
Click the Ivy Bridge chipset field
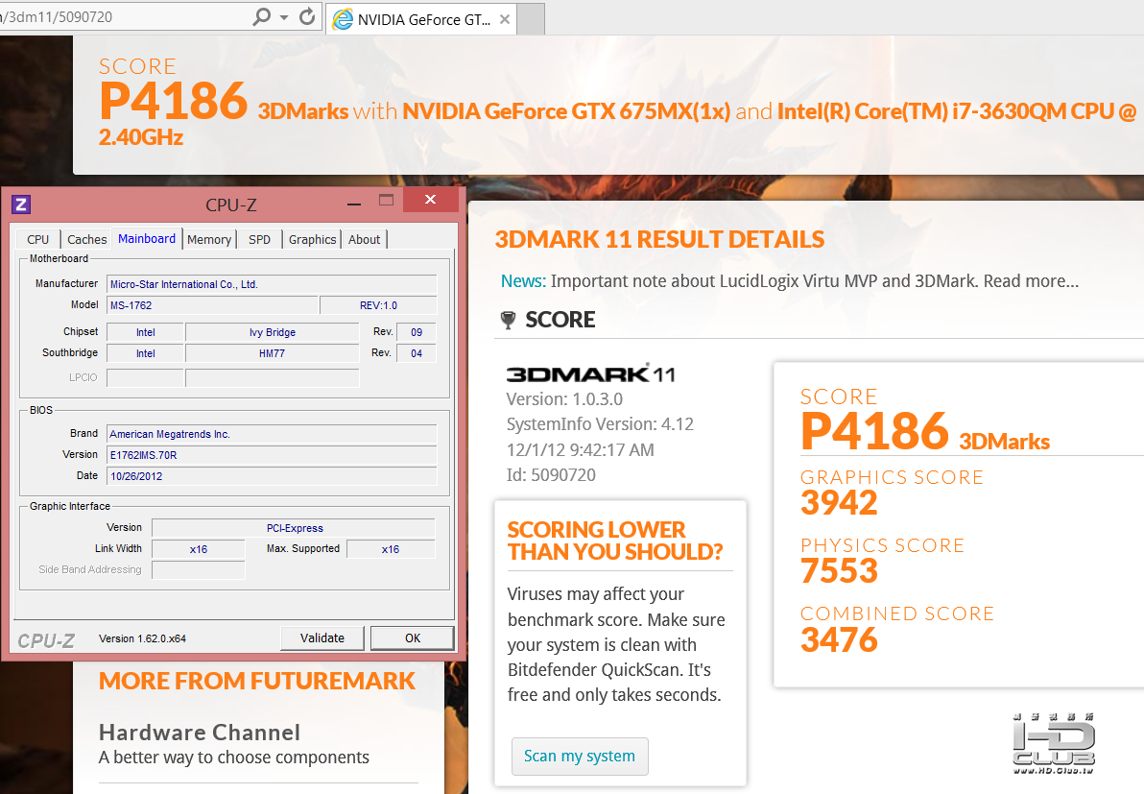pyautogui.click(x=273, y=332)
